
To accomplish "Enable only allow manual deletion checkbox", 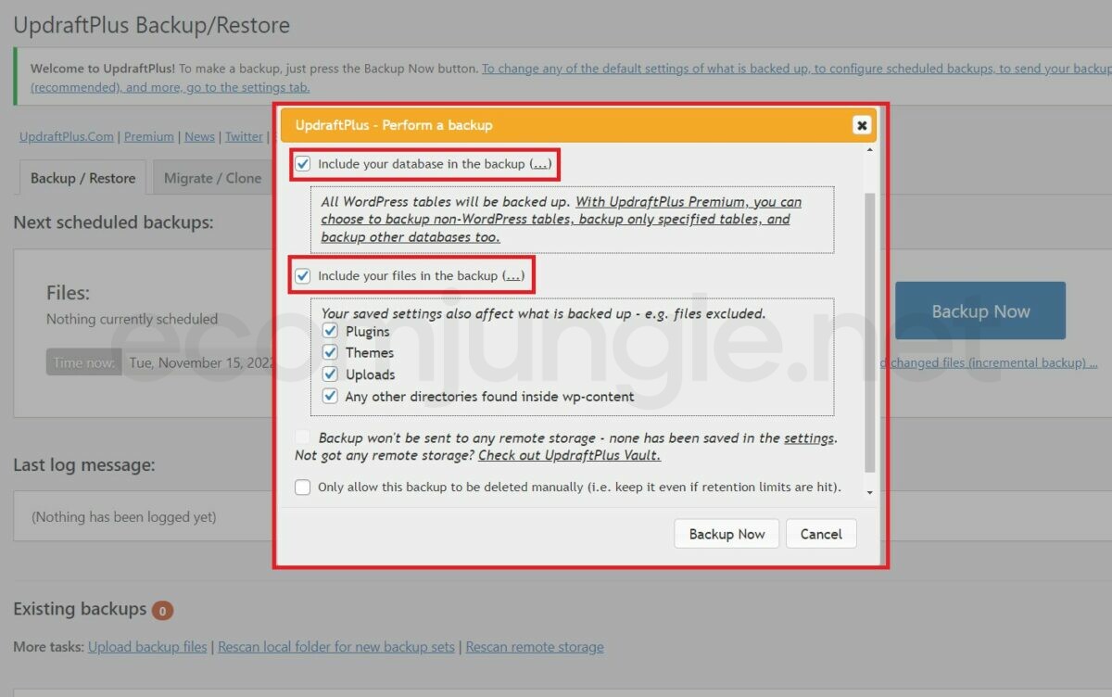I will [x=303, y=487].
